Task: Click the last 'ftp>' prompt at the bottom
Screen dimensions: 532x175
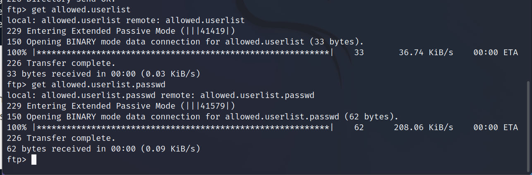Action: [17, 159]
